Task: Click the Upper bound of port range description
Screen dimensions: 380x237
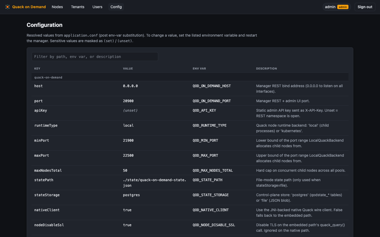Action: point(300,158)
